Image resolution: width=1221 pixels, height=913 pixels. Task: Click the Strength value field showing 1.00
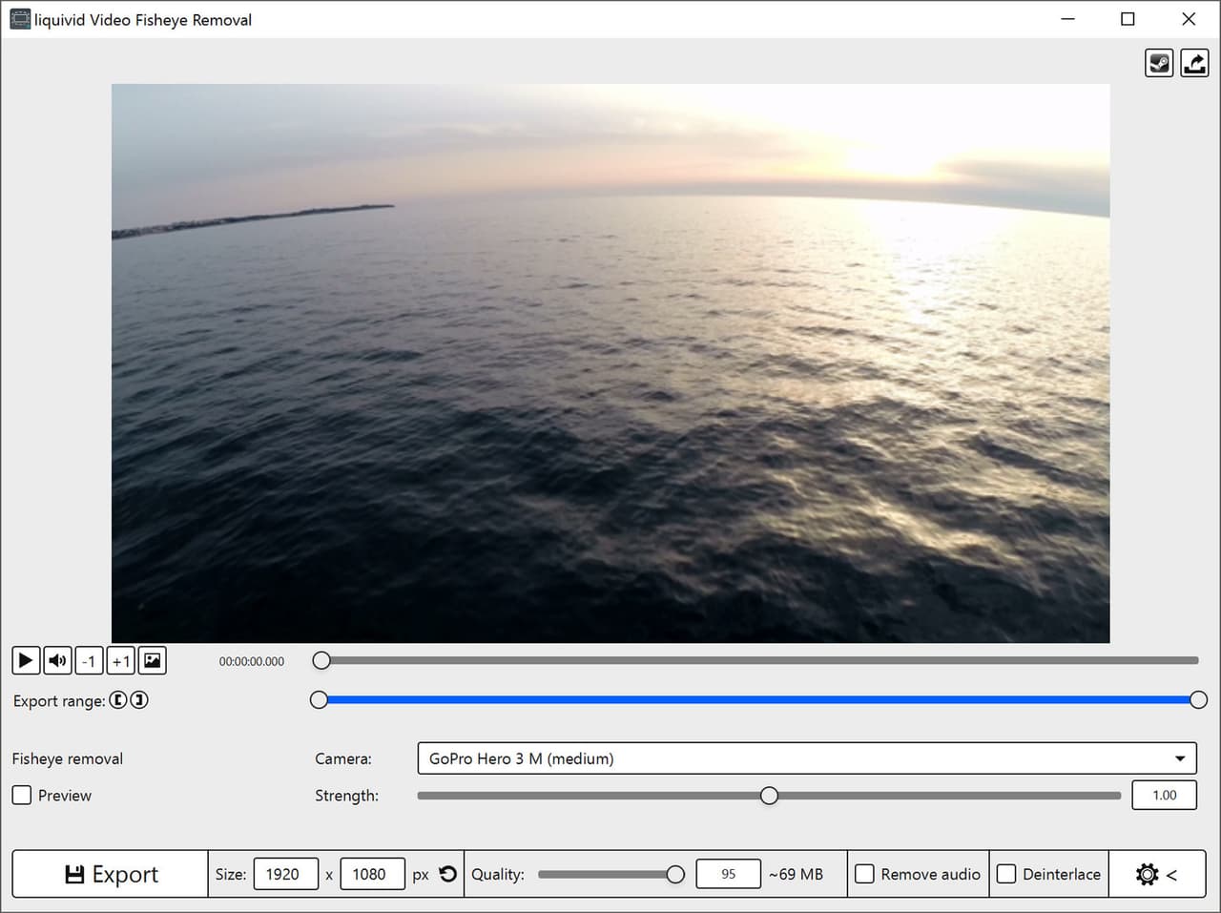click(x=1164, y=795)
